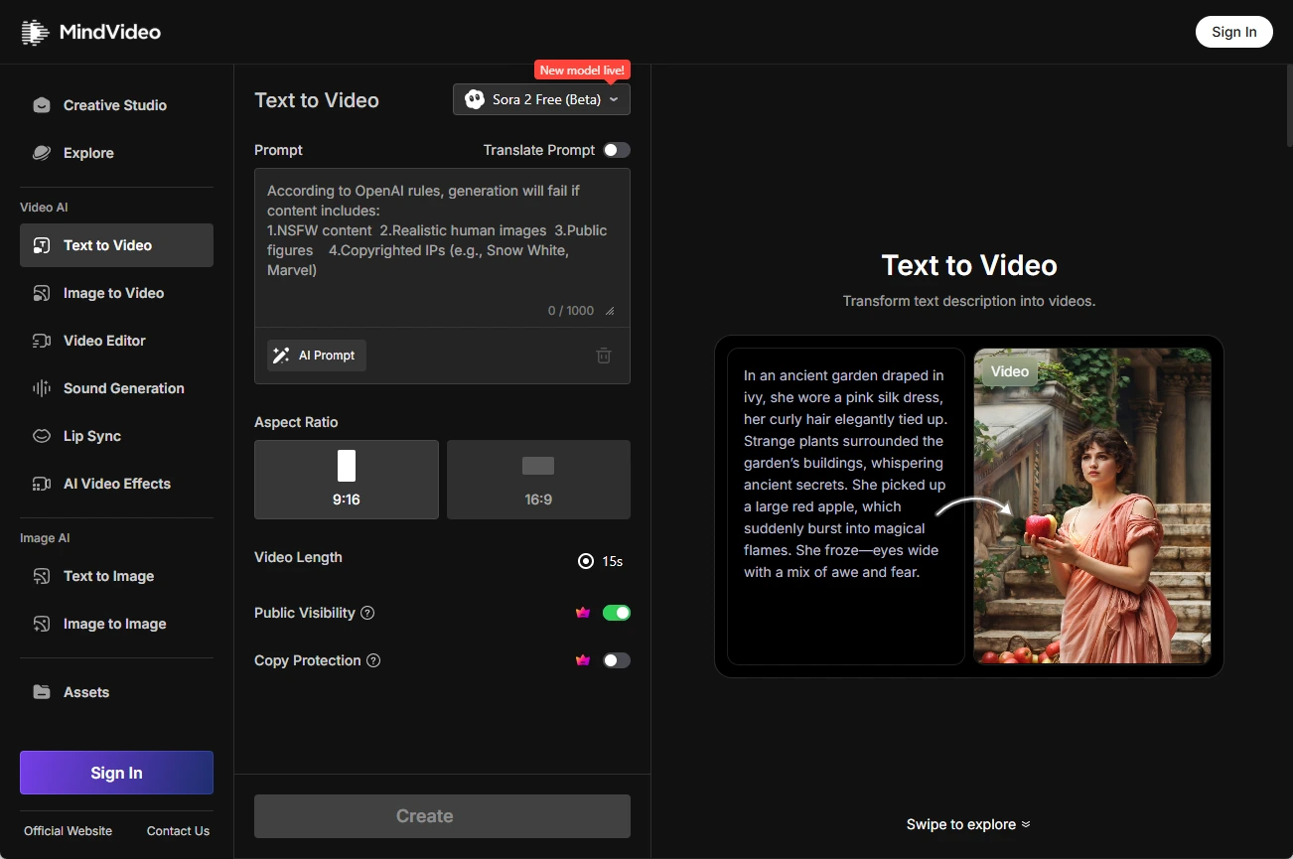Switch to Image to Video tab
This screenshot has height=859, width=1293.
(114, 293)
